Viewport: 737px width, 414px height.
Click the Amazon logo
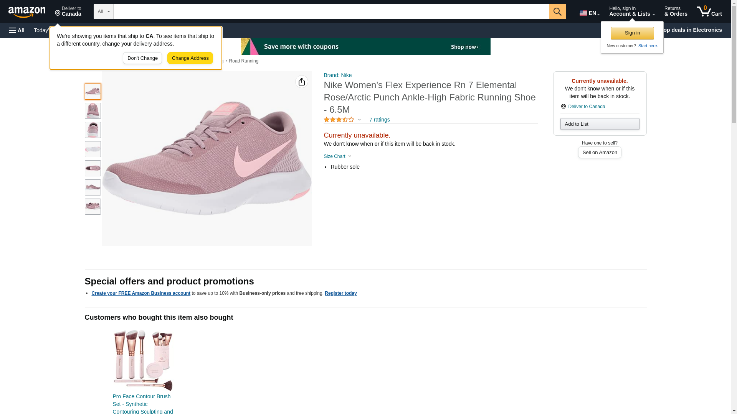tap(27, 12)
